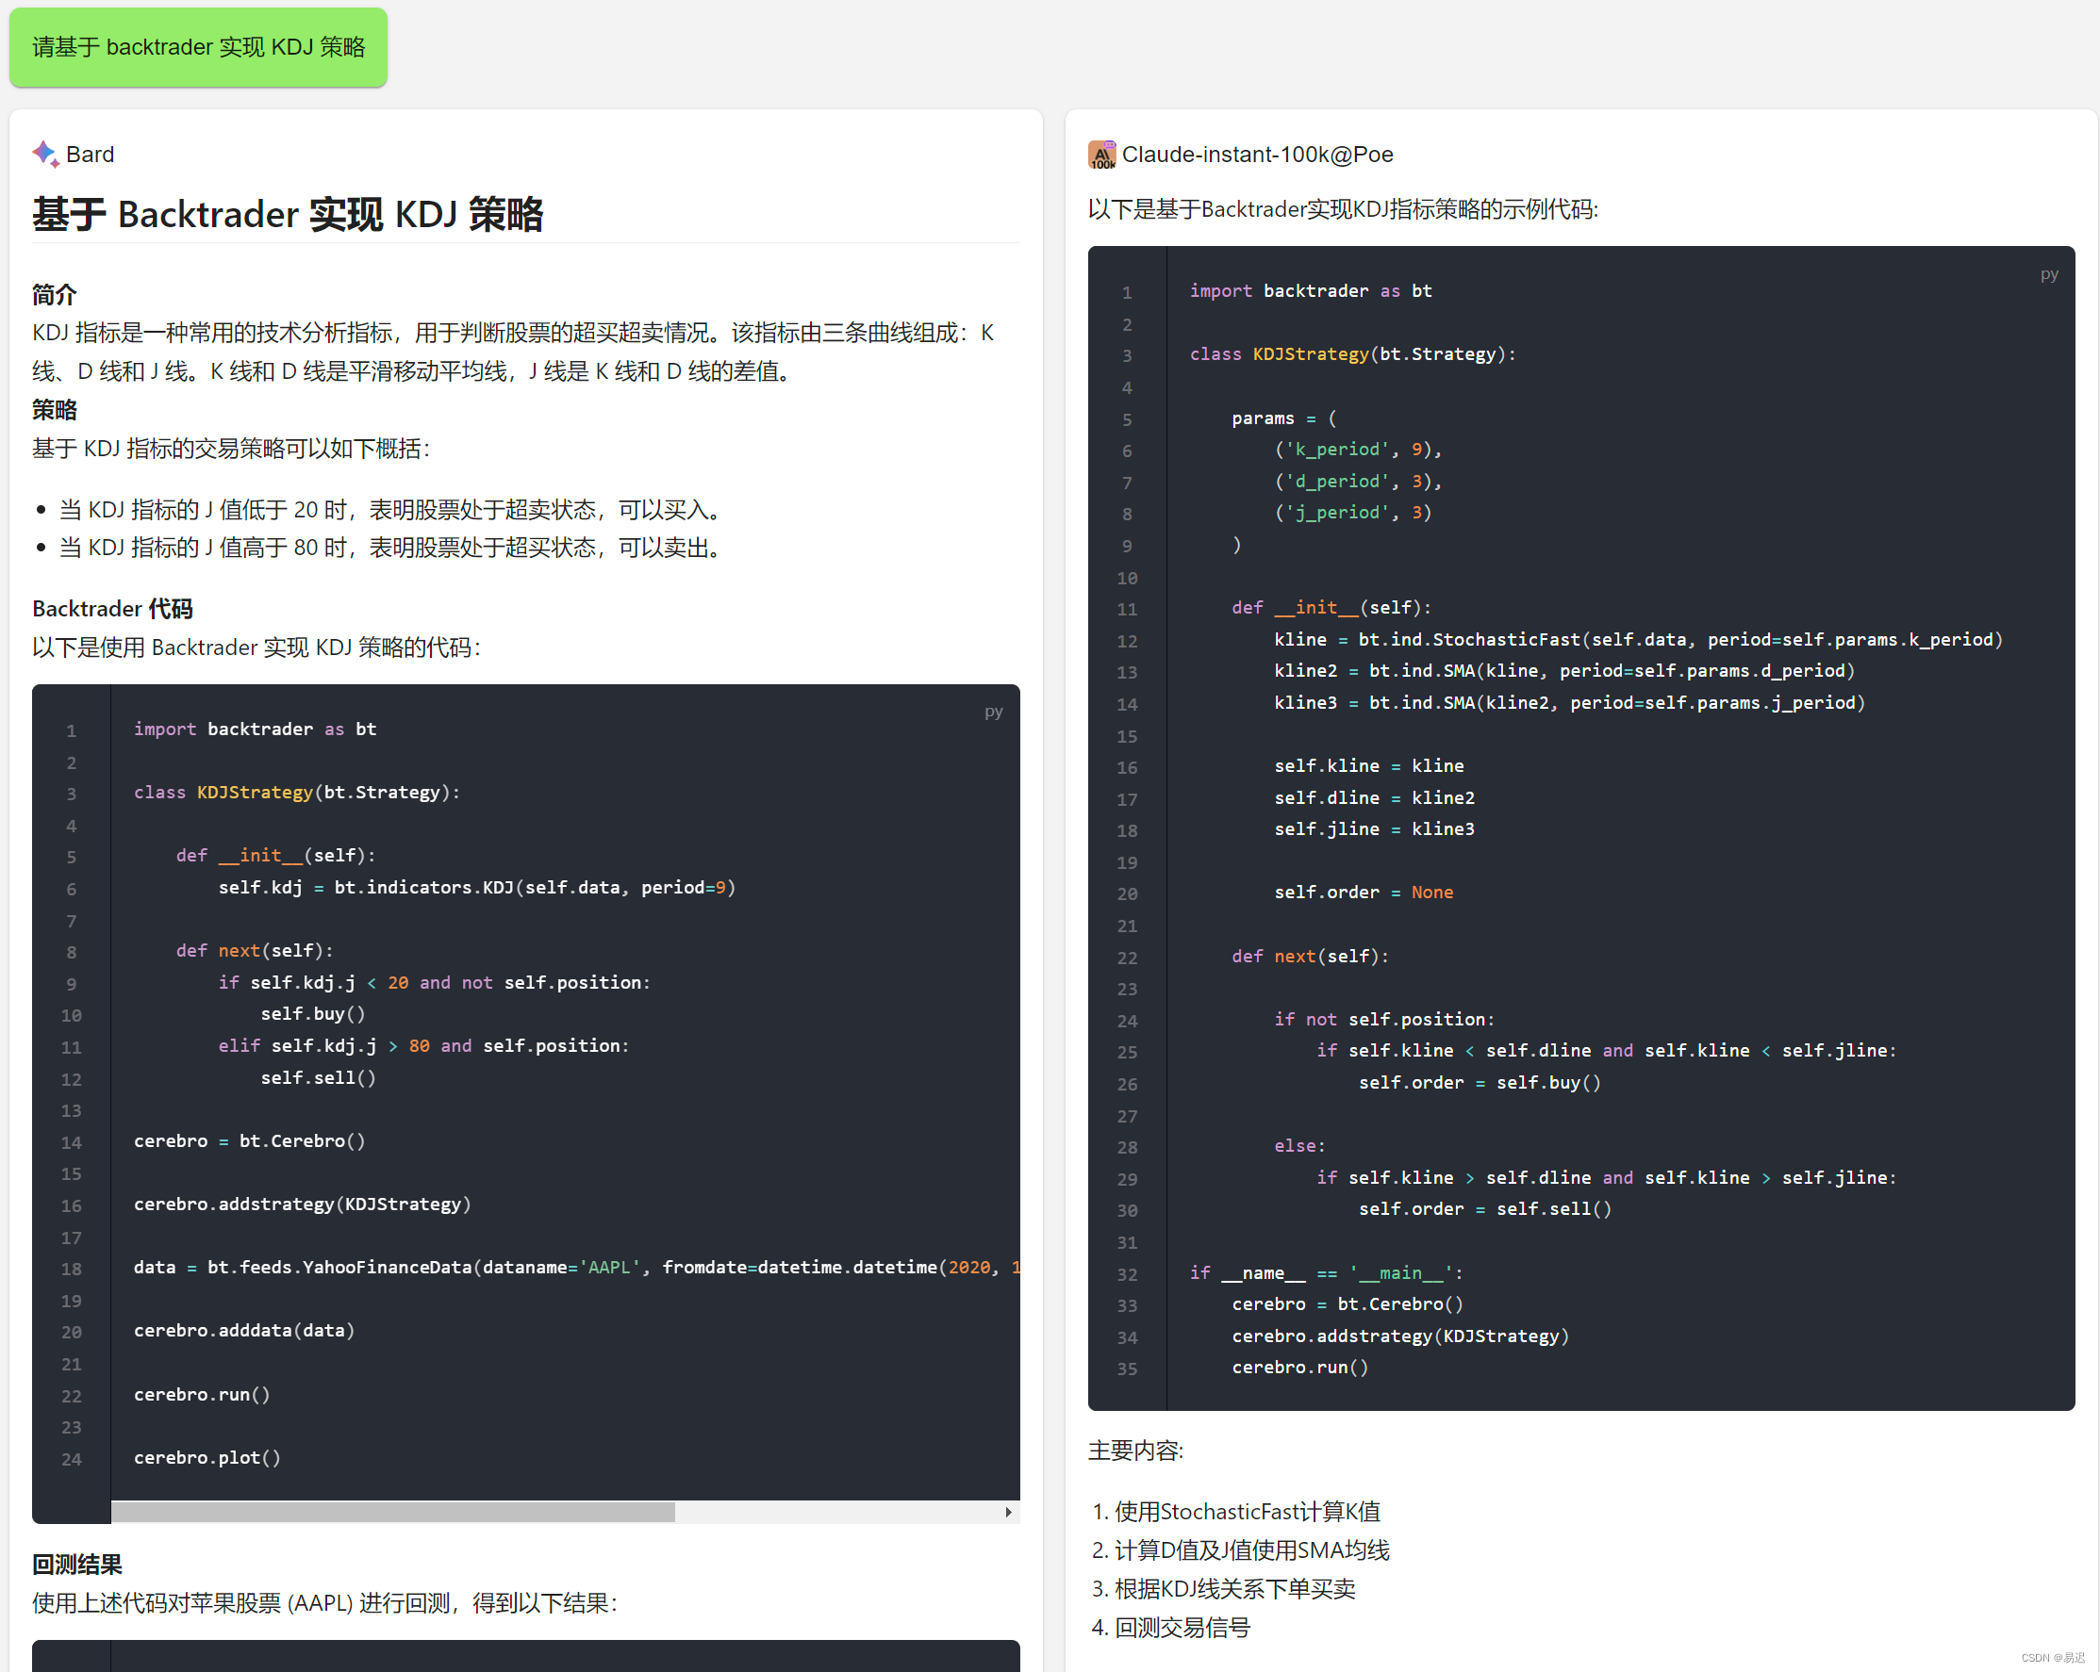The image size is (2100, 1672).
Task: Click line number 24 in Bard code gutter
Action: 71,1459
